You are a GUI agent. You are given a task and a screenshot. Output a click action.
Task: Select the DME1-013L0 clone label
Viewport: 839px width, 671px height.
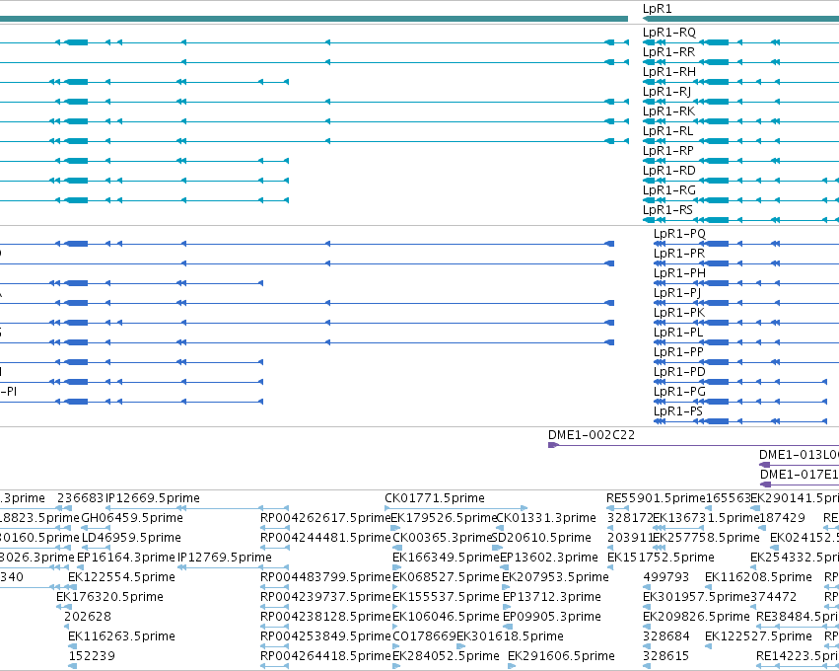tap(799, 455)
